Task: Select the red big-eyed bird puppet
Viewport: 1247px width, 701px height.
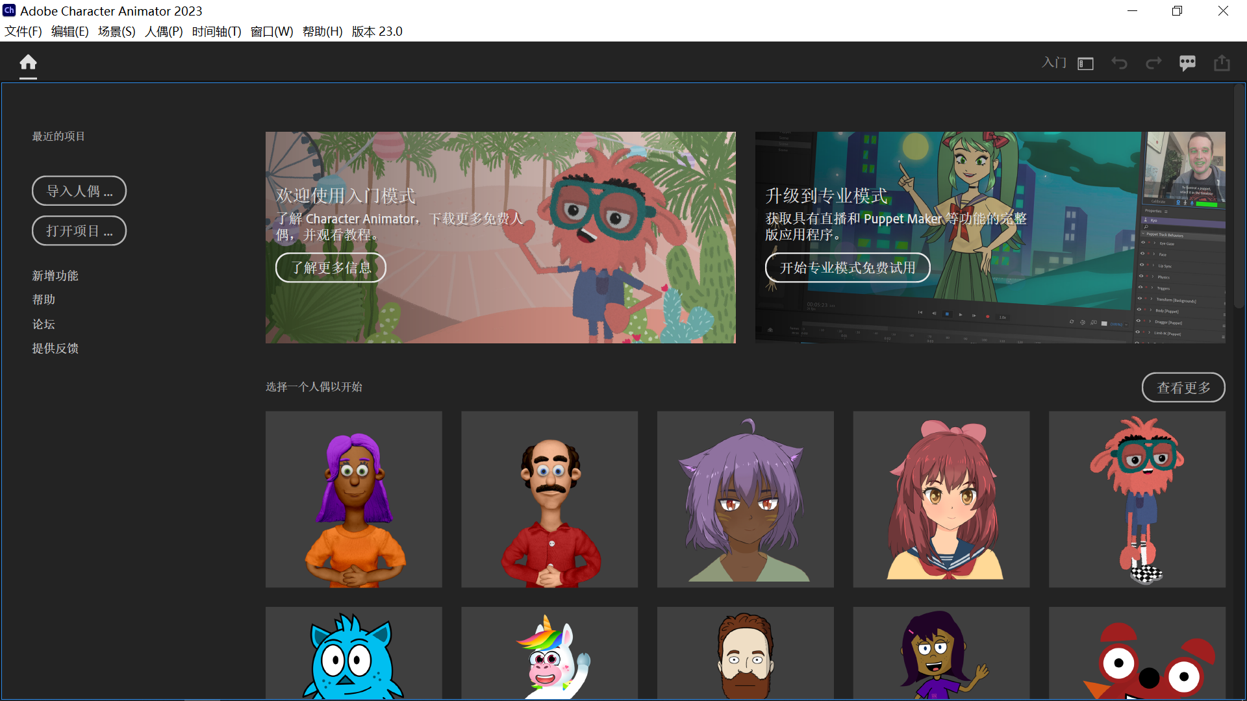Action: [1137, 653]
